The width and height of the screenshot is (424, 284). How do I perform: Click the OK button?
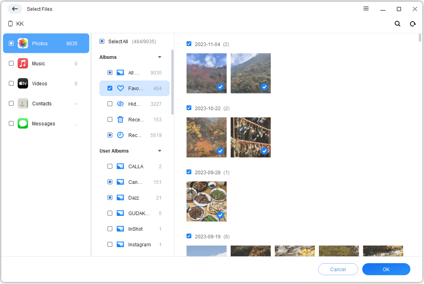tap(386, 269)
